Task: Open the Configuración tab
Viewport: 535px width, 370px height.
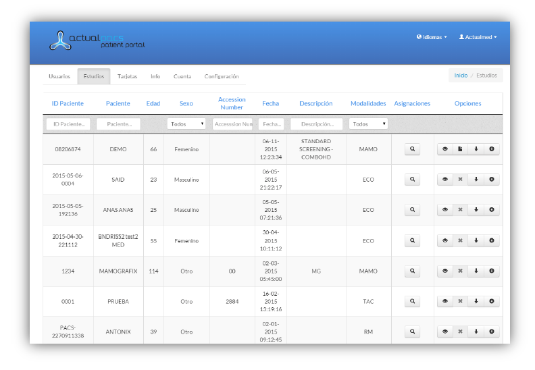Action: pyautogui.click(x=222, y=76)
